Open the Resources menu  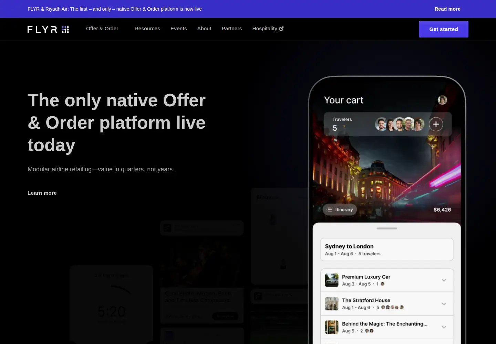click(x=147, y=29)
